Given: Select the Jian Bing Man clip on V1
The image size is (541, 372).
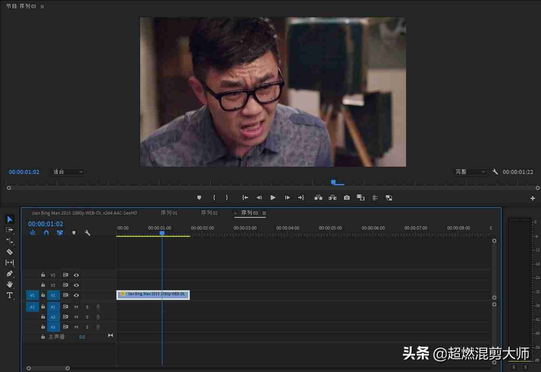Looking at the screenshot, I should click(153, 295).
